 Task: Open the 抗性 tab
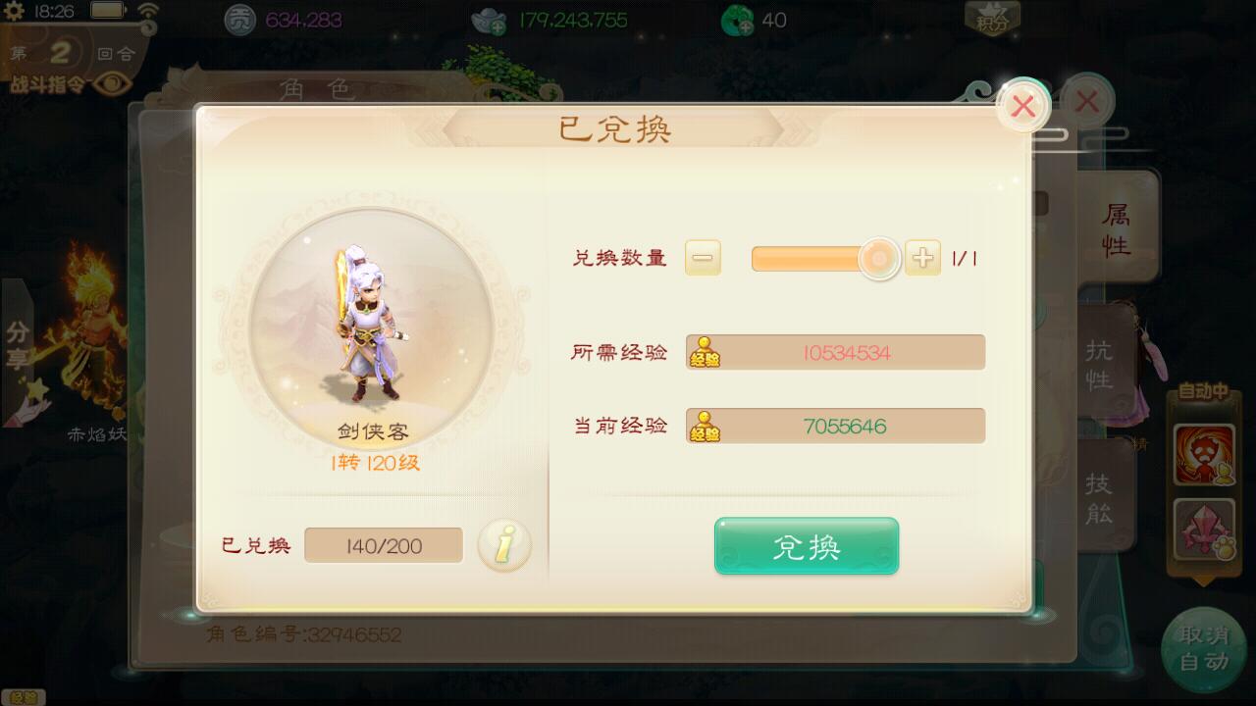1099,363
